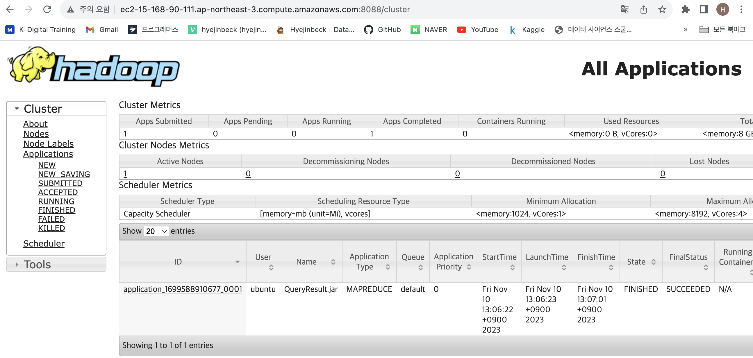Image resolution: width=753 pixels, height=358 pixels.
Task: Open application_1699588910677_0001 link
Action: click(182, 289)
